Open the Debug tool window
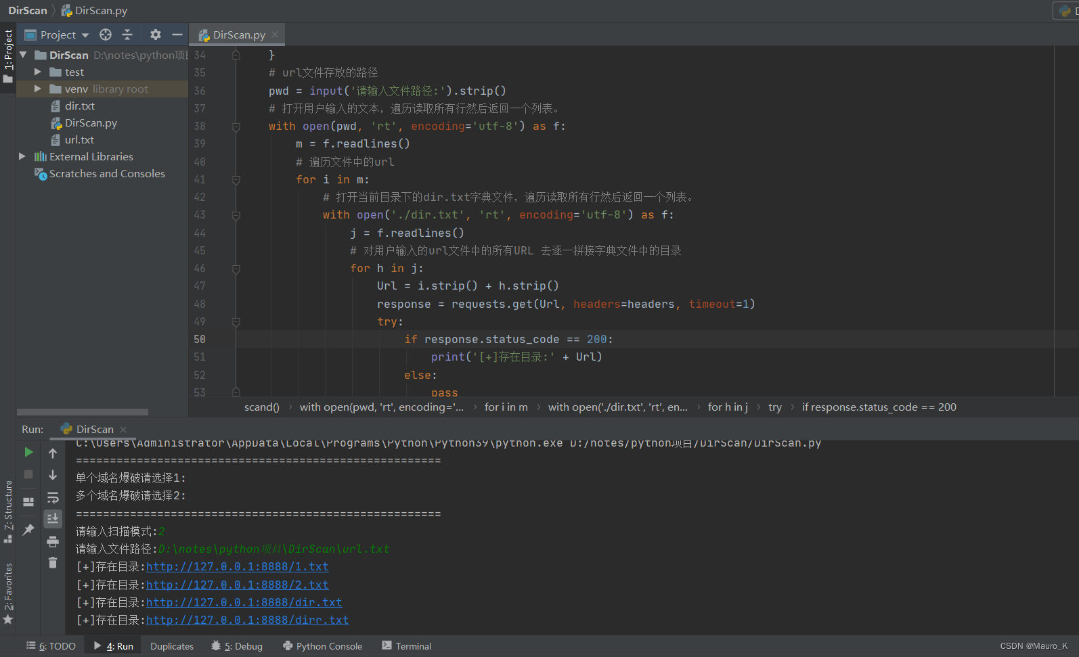The width and height of the screenshot is (1079, 657). (x=237, y=646)
